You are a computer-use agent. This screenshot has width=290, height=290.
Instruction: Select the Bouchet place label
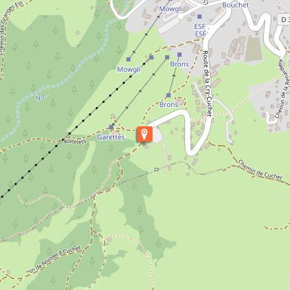pos(235,5)
